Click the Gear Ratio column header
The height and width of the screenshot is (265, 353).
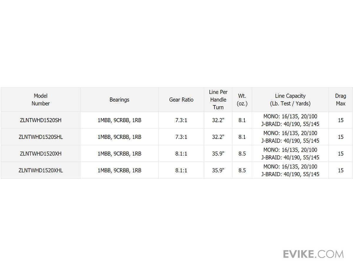(181, 100)
